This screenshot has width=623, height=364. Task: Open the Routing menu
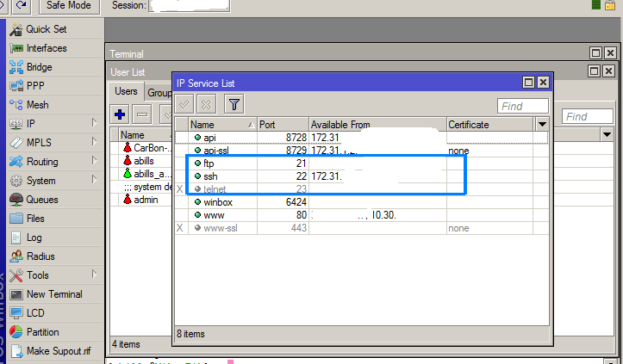coord(42,162)
